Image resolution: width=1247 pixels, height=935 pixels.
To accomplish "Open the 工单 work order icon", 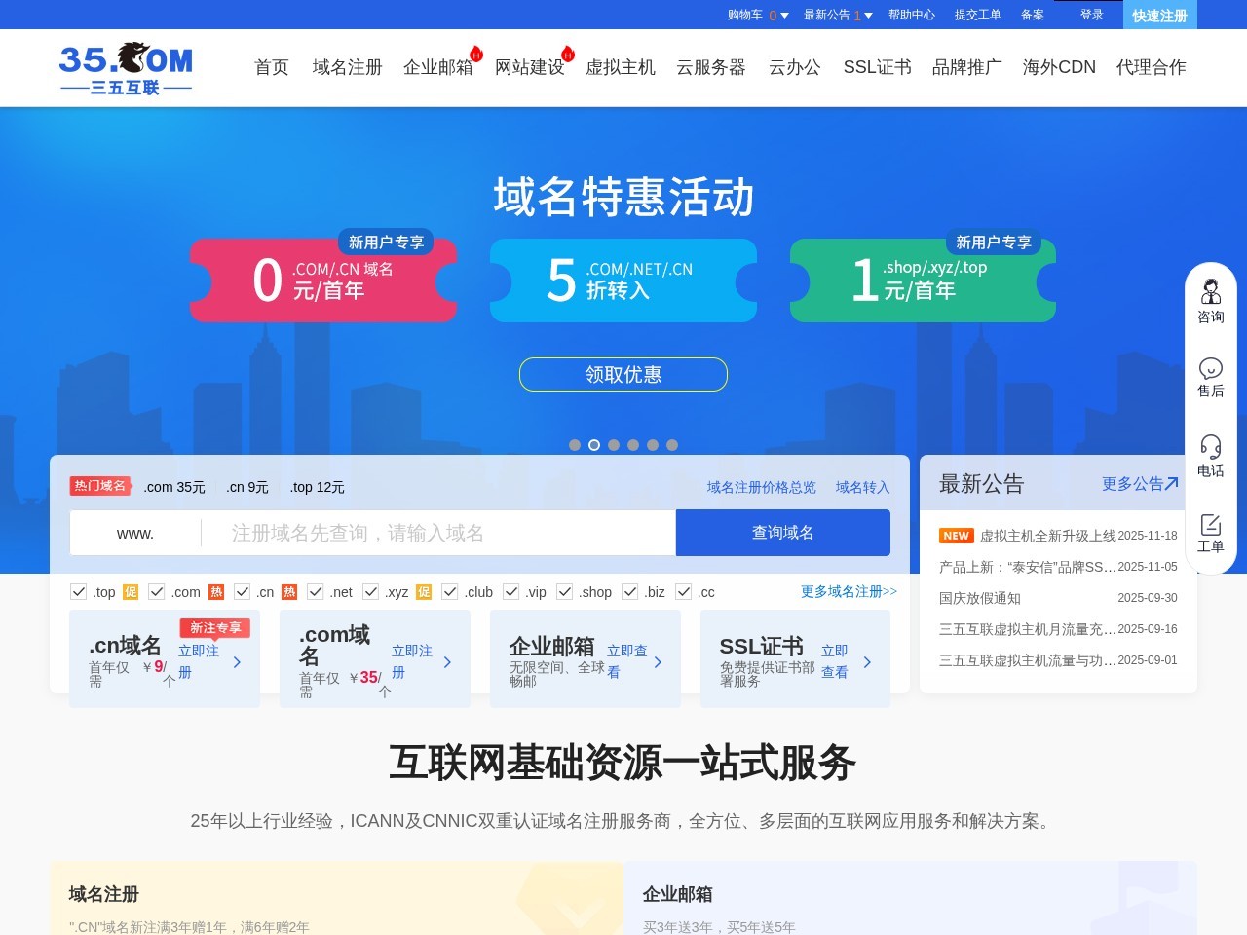I will point(1211,534).
